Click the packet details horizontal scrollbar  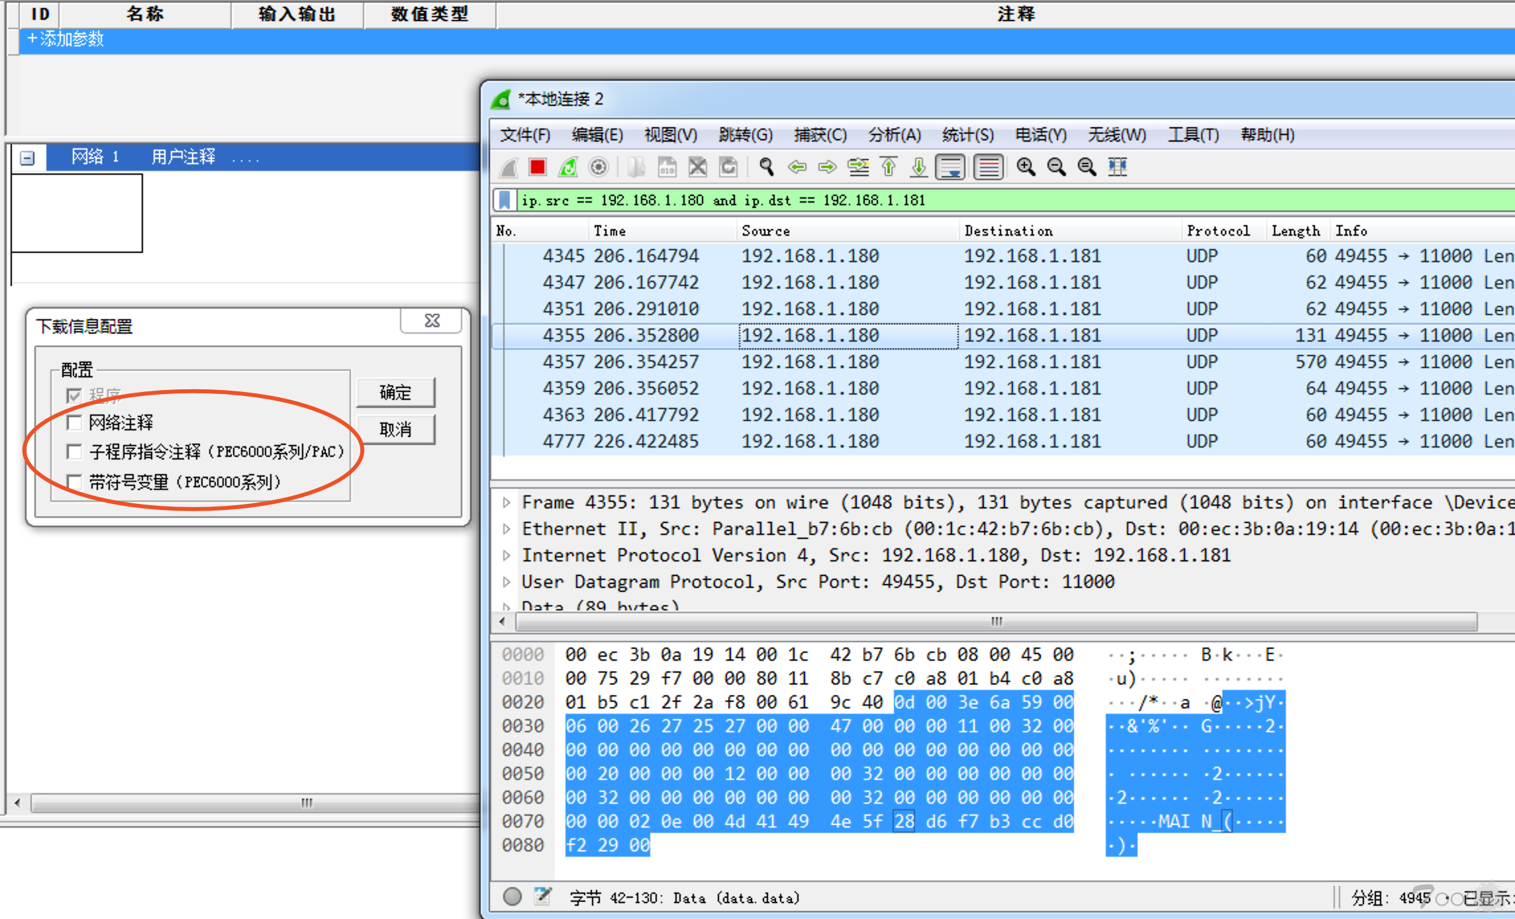coord(996,622)
